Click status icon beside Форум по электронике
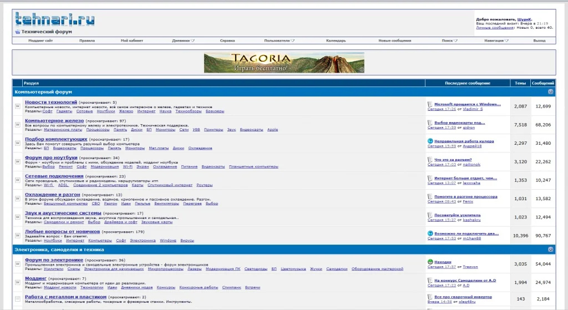The width and height of the screenshot is (568, 310). [x=17, y=264]
